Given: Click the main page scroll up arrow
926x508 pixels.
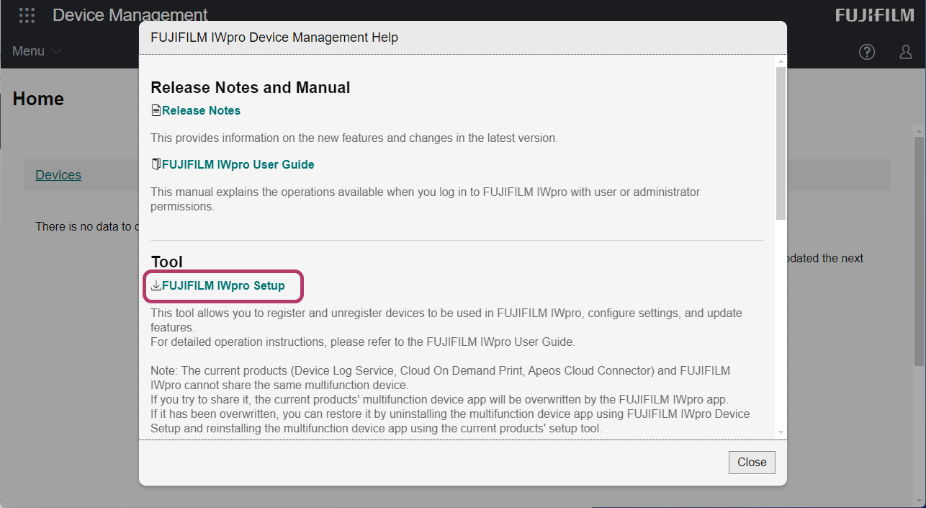Looking at the screenshot, I should pyautogui.click(x=919, y=130).
